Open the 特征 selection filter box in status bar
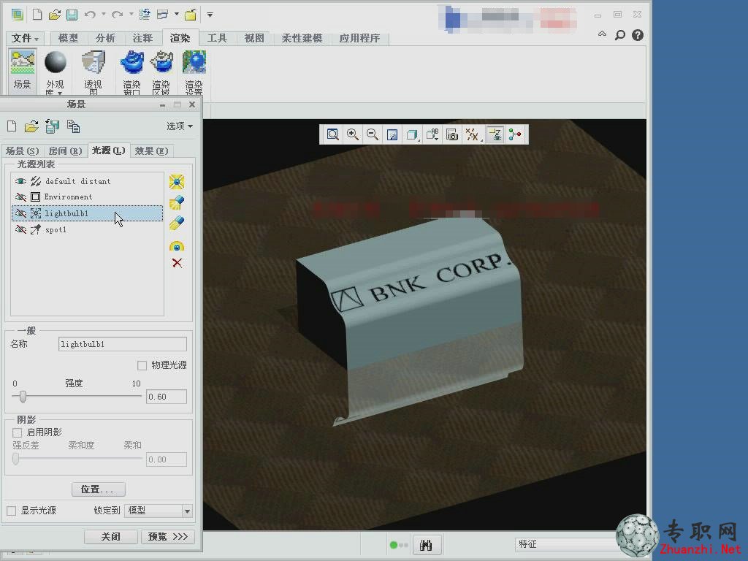 pyautogui.click(x=565, y=544)
